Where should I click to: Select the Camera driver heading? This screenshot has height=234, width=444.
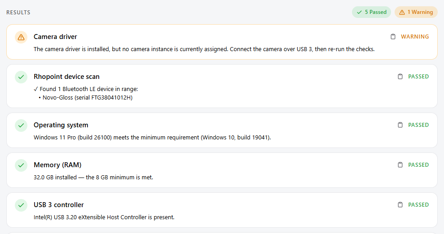(55, 37)
